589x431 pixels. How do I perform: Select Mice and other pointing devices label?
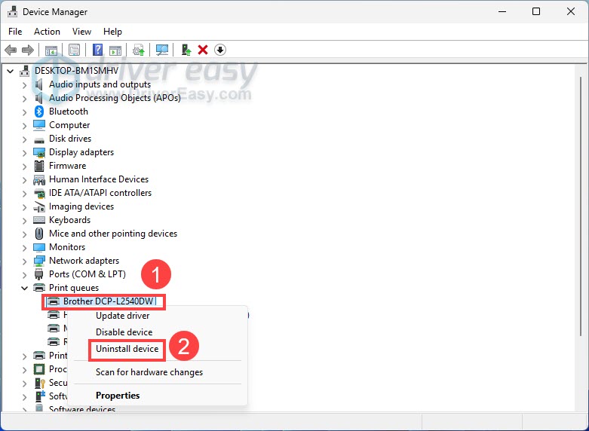click(x=113, y=234)
